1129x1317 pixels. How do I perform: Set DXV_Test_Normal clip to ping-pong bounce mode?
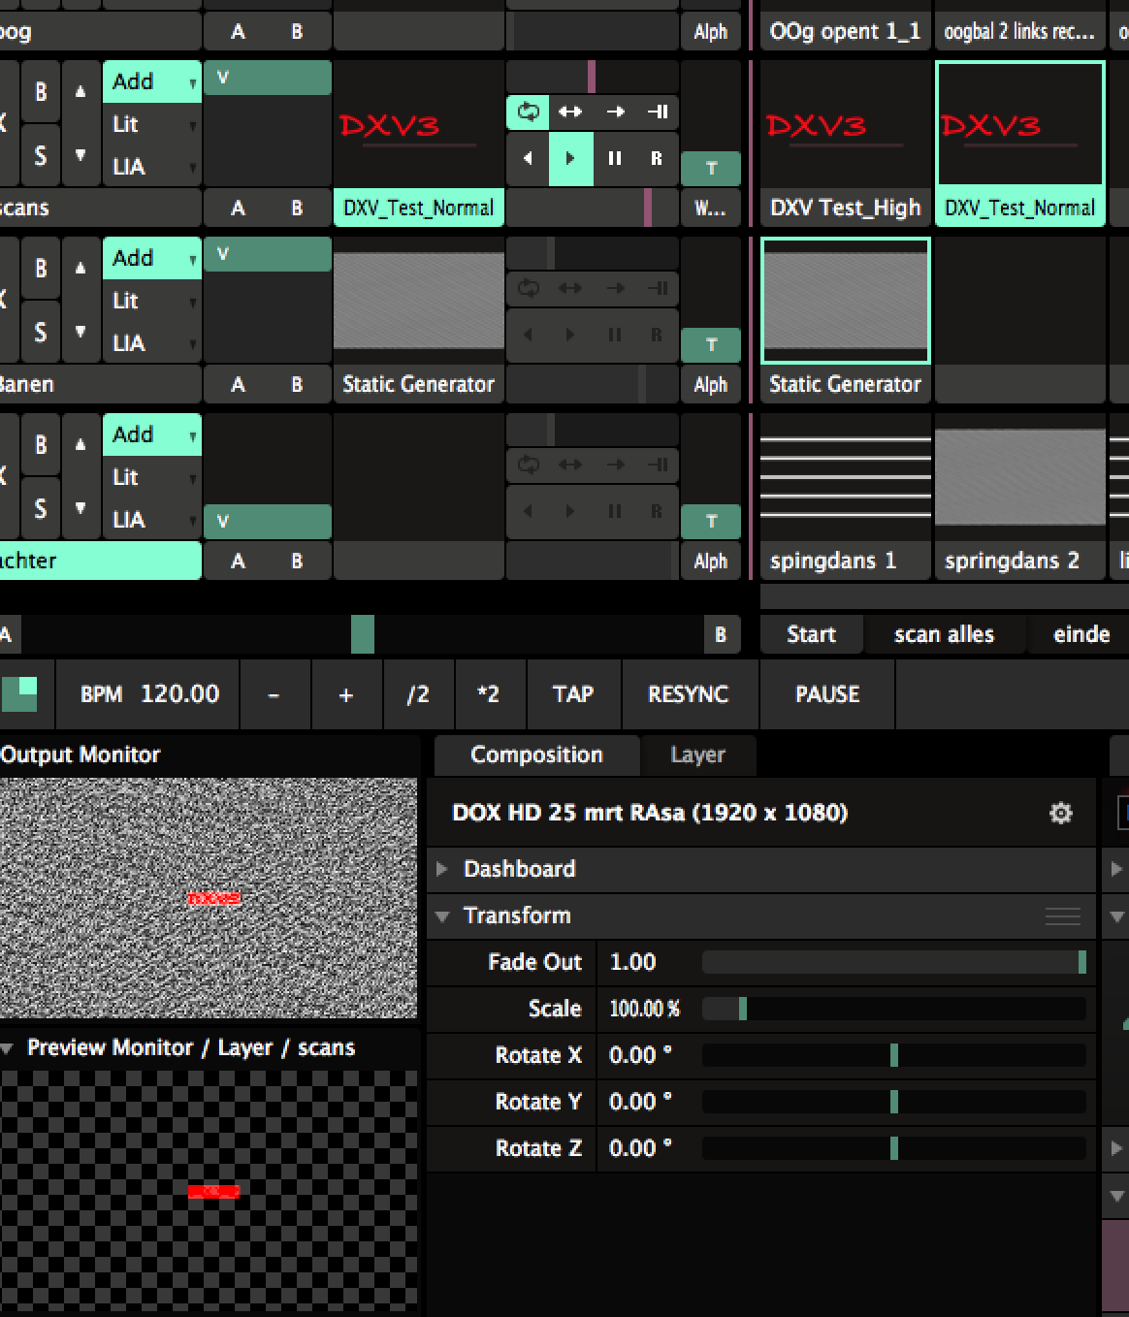coord(570,112)
